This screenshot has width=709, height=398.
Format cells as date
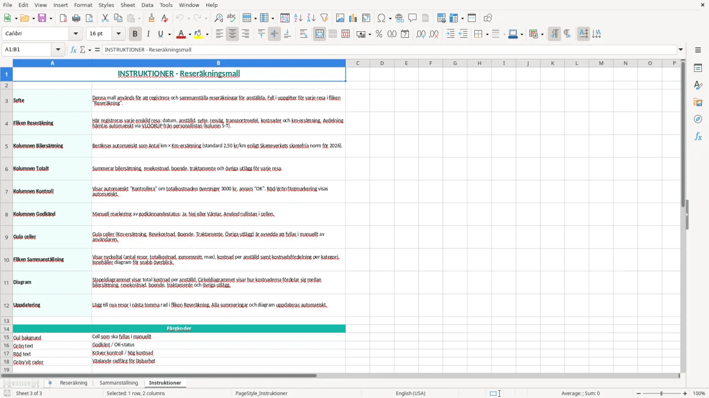pos(405,34)
